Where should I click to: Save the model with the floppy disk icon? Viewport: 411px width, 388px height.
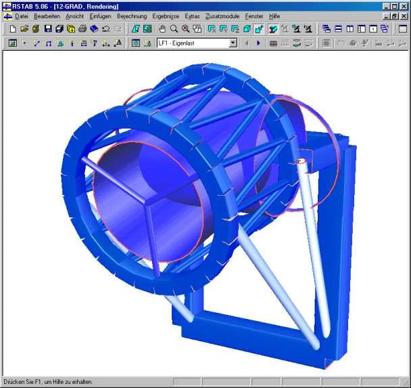(x=48, y=28)
